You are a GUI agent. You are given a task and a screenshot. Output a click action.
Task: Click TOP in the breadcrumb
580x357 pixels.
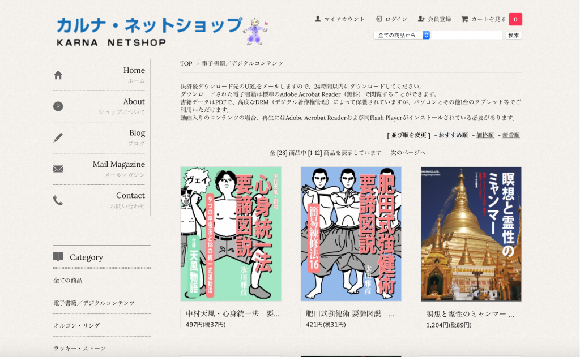click(x=186, y=63)
